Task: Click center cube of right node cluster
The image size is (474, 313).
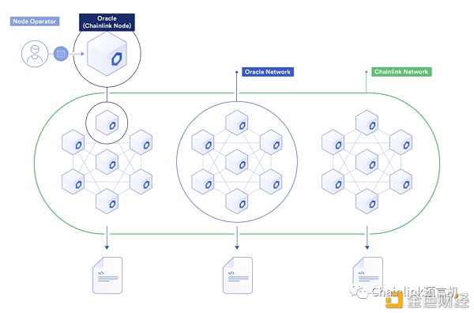Action: pyautogui.click(x=367, y=162)
